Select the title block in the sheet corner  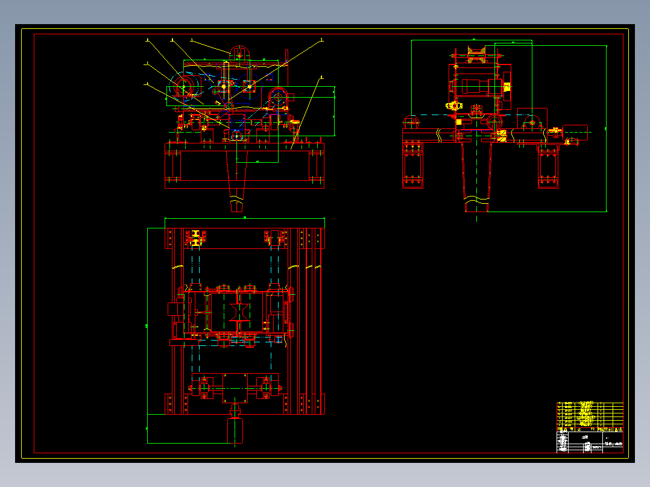click(590, 442)
